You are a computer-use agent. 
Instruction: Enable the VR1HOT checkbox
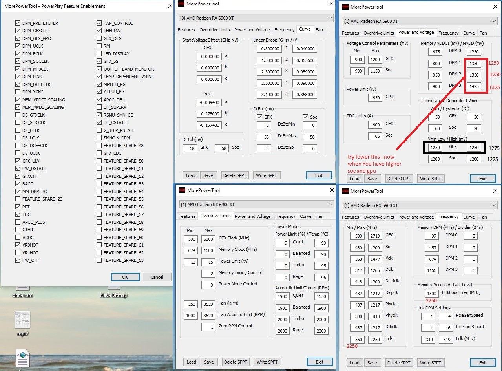(x=18, y=253)
